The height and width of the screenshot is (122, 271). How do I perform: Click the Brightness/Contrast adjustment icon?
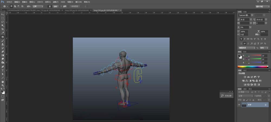pos(245,77)
